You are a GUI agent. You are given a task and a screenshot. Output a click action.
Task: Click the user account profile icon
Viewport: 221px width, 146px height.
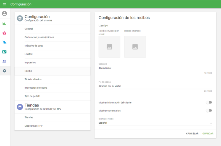coord(4,14)
